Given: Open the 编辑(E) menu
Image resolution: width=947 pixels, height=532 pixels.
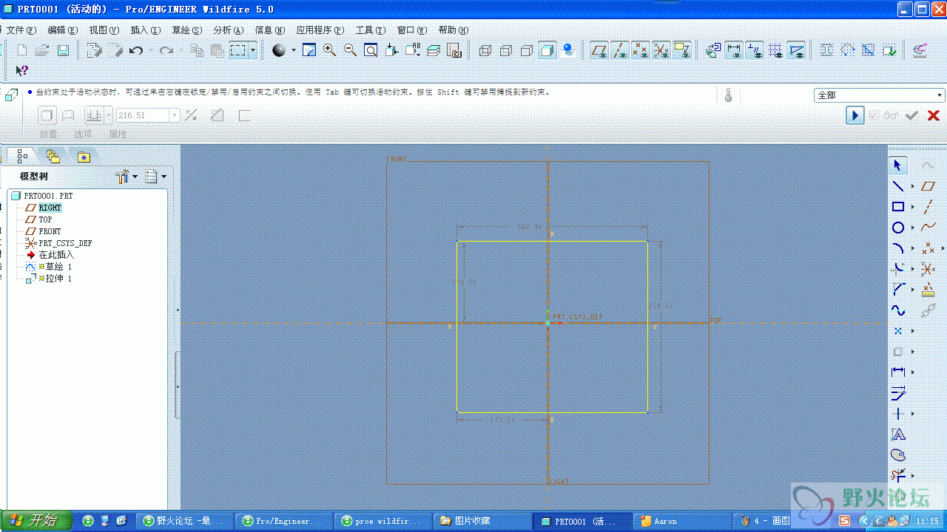Looking at the screenshot, I should pyautogui.click(x=62, y=30).
